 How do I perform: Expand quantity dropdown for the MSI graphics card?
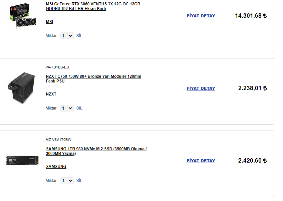[67, 36]
